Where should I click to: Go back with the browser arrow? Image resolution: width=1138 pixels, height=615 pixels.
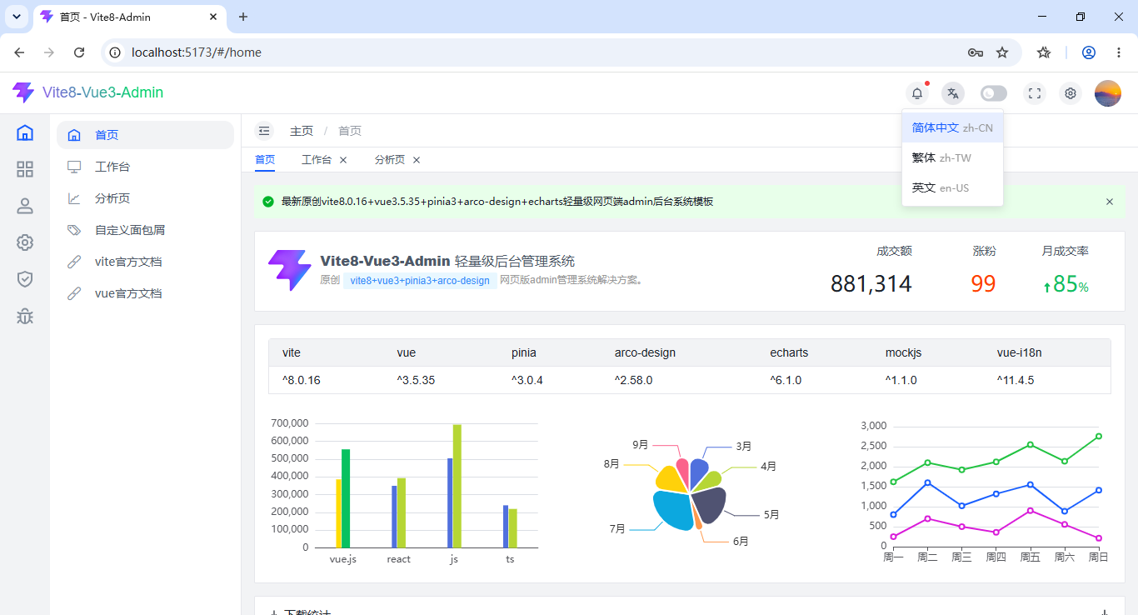click(x=19, y=52)
